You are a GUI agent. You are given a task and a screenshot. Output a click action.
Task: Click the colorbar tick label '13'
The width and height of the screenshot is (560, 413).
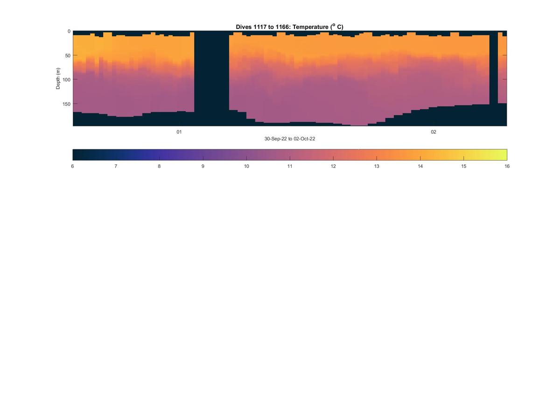377,166
